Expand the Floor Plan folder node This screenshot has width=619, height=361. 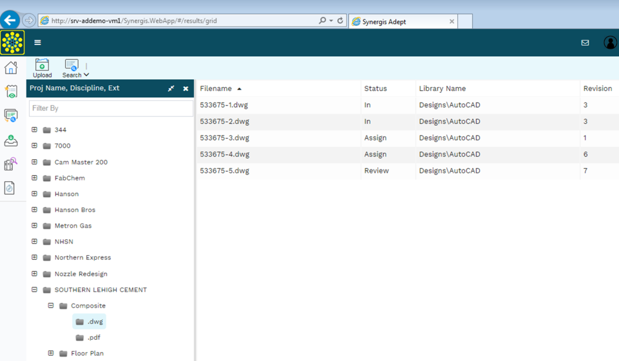tap(50, 353)
